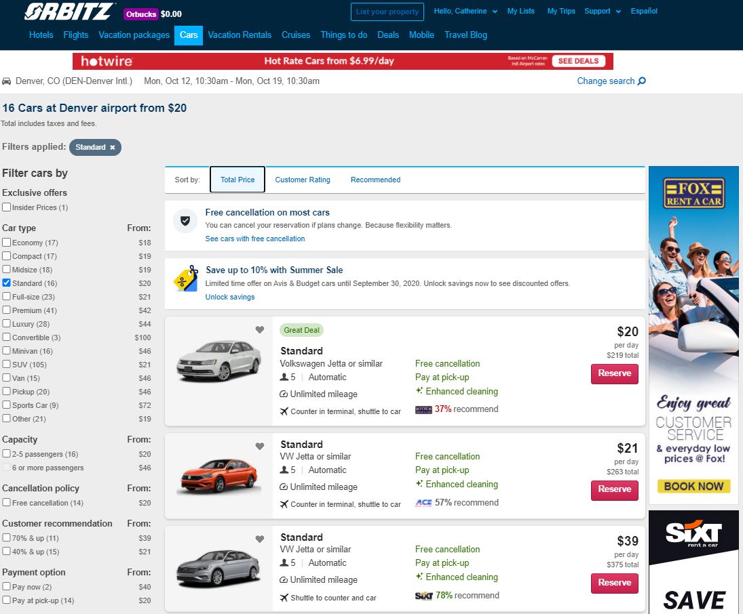This screenshot has height=614, width=743.
Task: Sort results by Customer Rating
Action: pos(303,180)
